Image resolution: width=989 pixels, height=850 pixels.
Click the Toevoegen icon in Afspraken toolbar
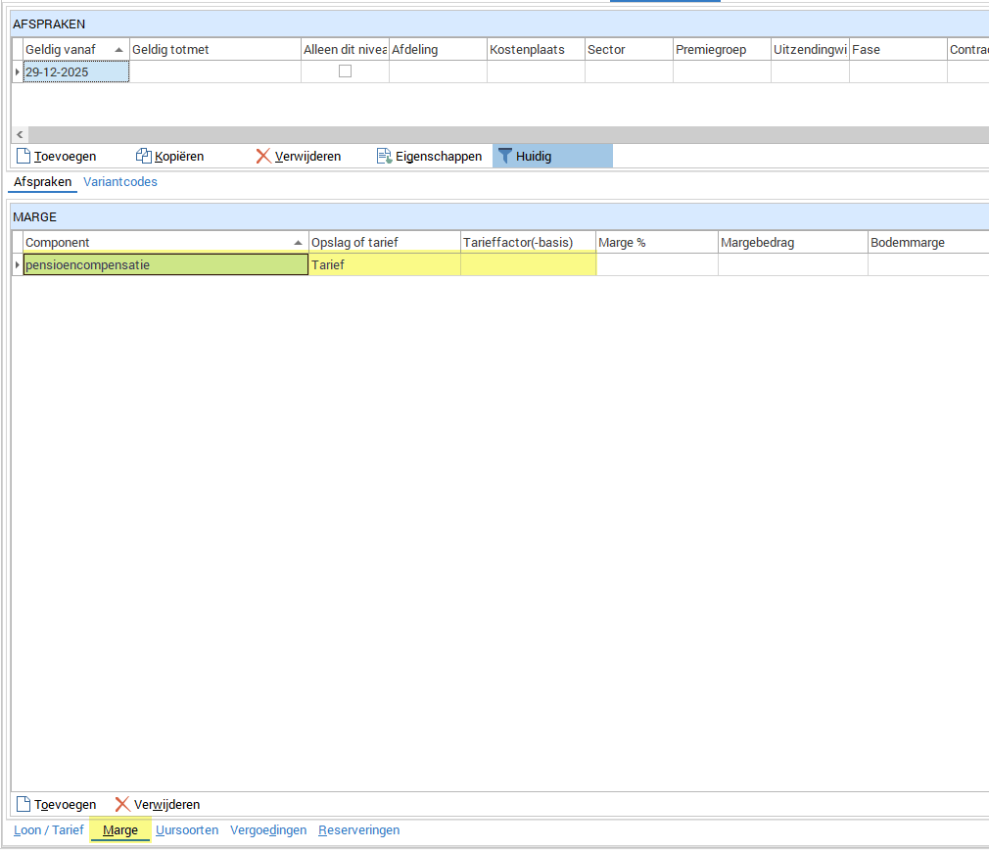click(x=24, y=156)
